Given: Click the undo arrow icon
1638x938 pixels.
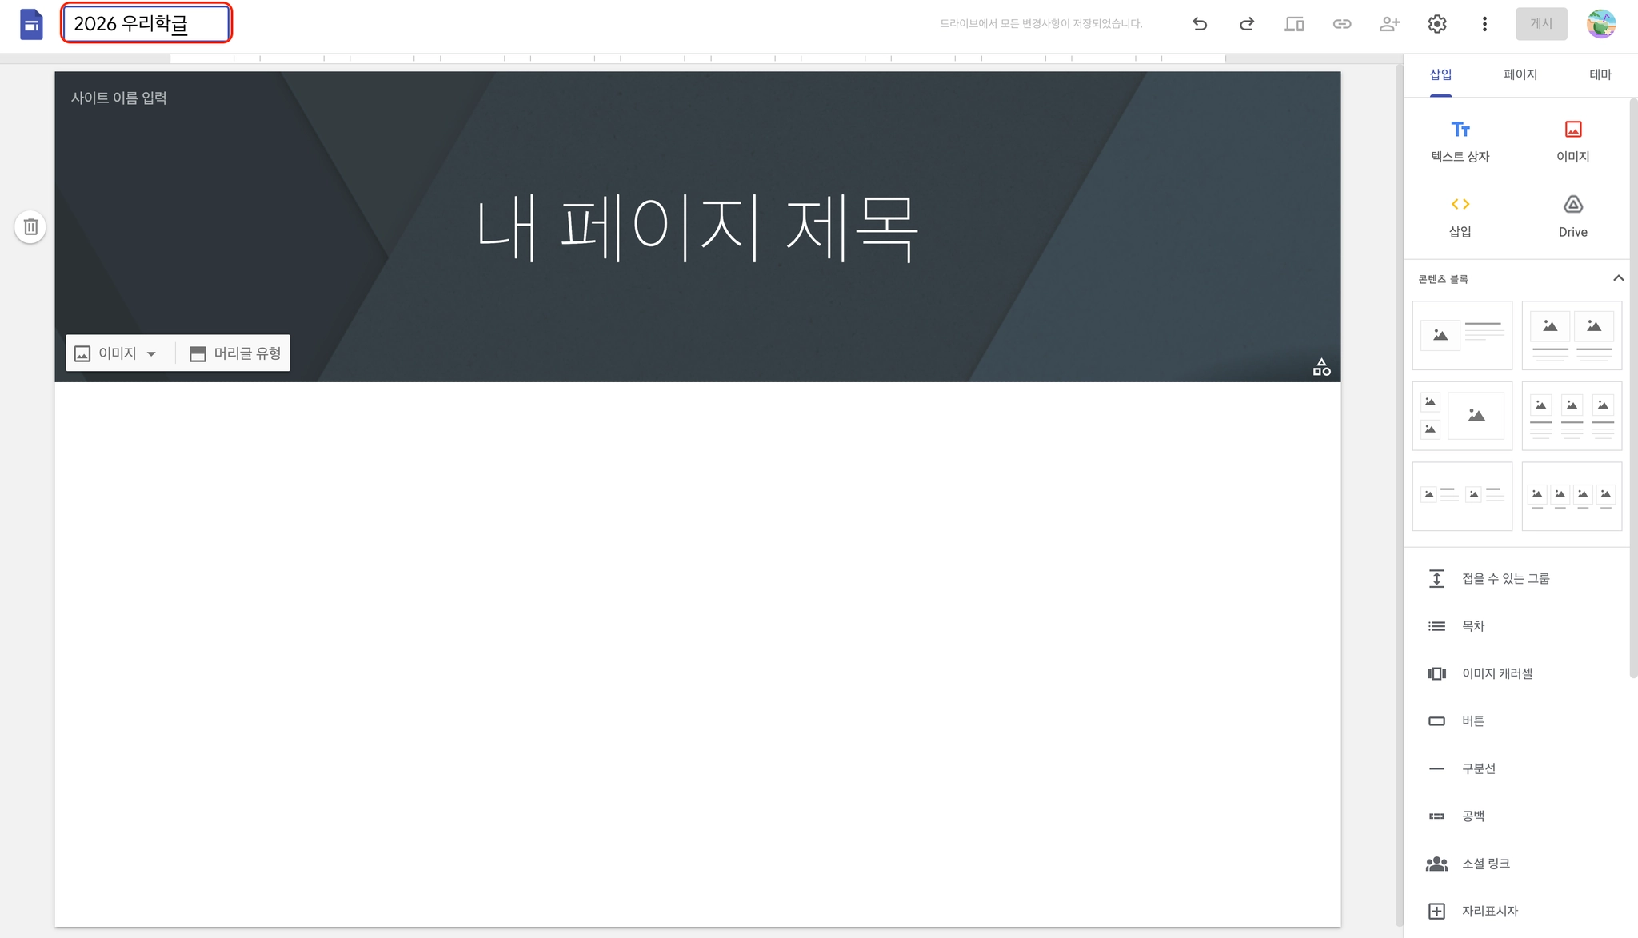Looking at the screenshot, I should [x=1200, y=24].
